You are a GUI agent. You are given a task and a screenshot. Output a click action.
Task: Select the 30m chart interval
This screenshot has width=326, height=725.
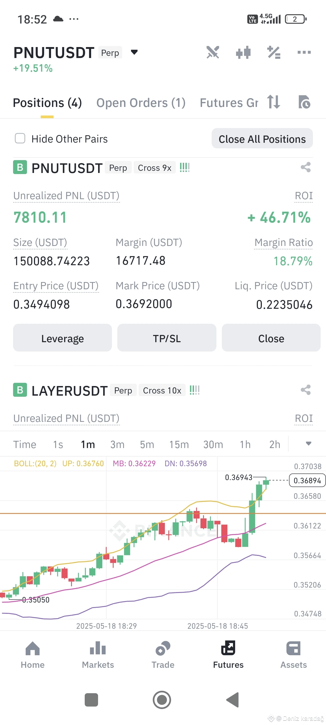(x=213, y=444)
